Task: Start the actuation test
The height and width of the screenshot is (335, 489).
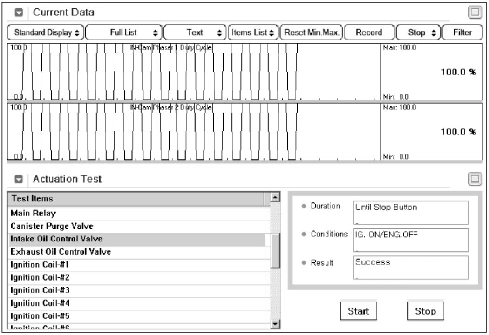Action: (358, 311)
